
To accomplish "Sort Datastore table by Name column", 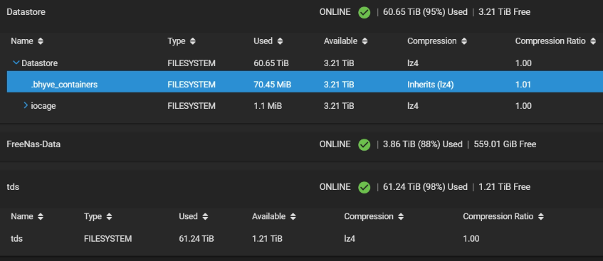I will click(27, 41).
